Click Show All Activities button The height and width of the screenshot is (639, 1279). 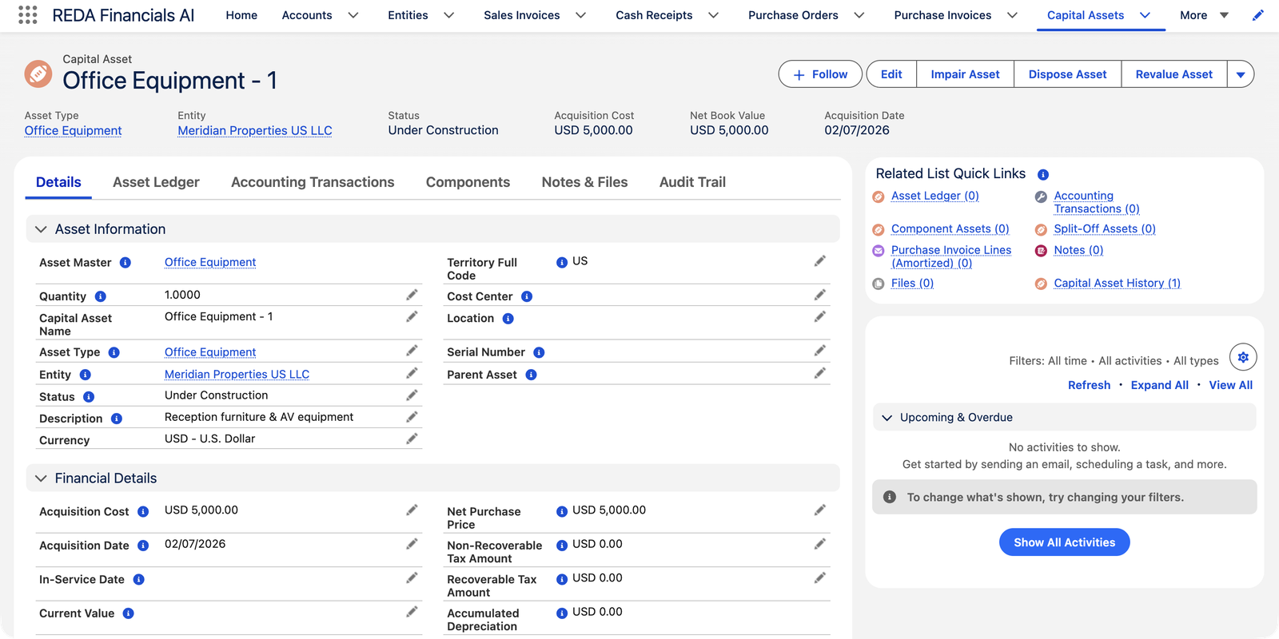coord(1064,542)
